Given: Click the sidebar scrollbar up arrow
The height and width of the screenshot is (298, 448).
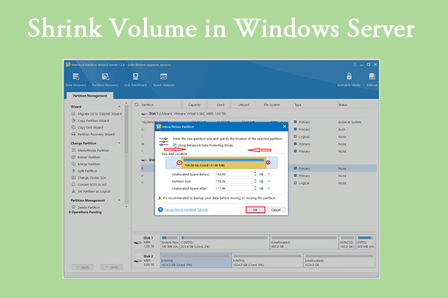Looking at the screenshot, I should [x=126, y=103].
